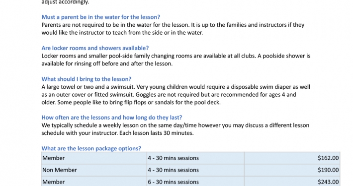The image size is (353, 186).
Task: Click the text 'A large towel or two'
Action: tap(68, 87)
